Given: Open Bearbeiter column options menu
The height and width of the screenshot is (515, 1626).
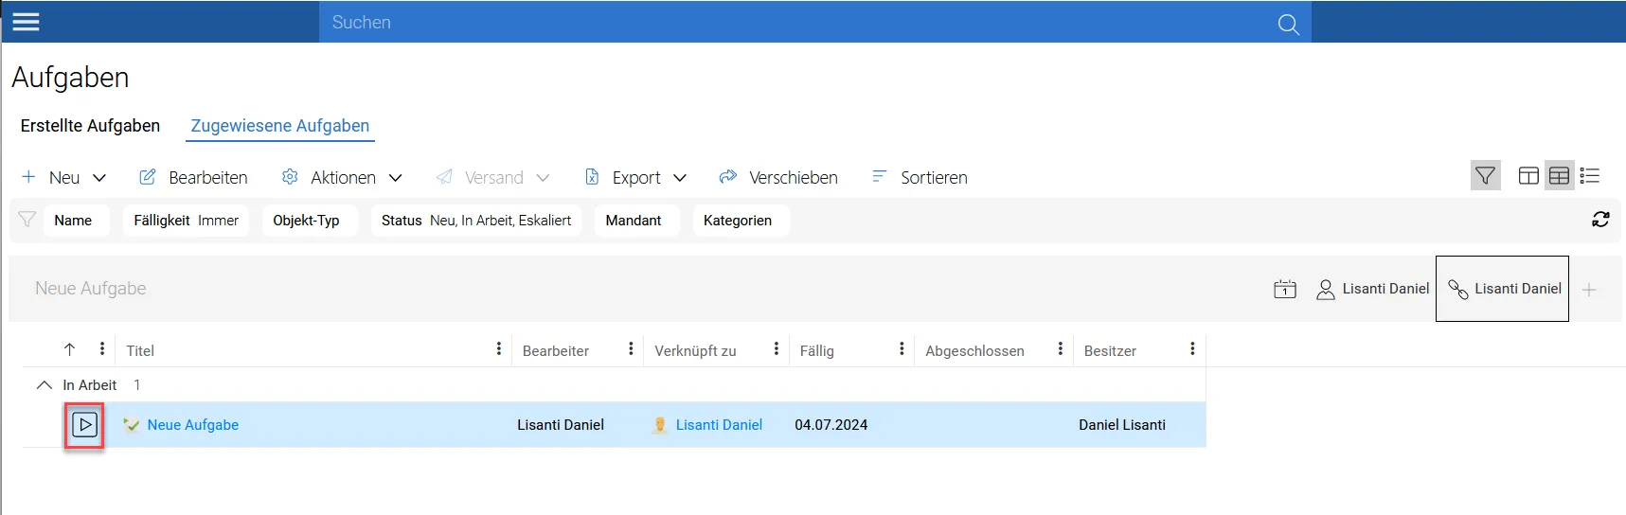Looking at the screenshot, I should 631,349.
